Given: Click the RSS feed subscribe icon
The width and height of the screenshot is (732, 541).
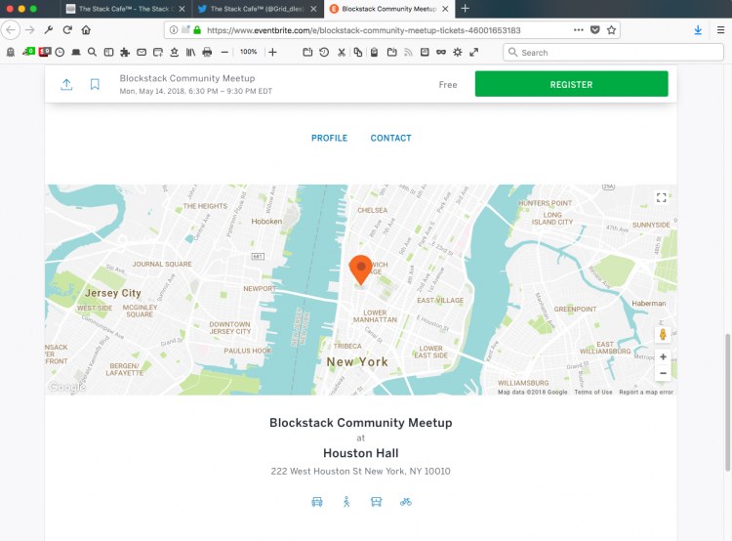Looking at the screenshot, I should pos(409,53).
